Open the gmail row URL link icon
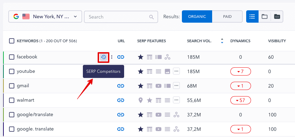Viewport: 295px width, 137px height. pyautogui.click(x=121, y=86)
